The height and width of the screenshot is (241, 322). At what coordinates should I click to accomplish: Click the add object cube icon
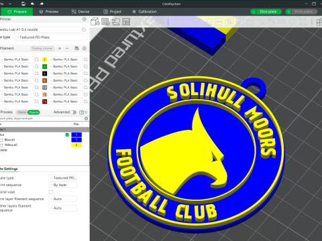click(x=95, y=21)
